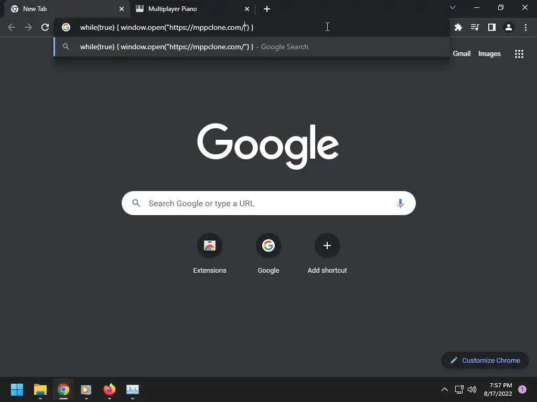Click the Search Google or type a URL box
Viewport: 537px width, 402px height.
click(268, 204)
